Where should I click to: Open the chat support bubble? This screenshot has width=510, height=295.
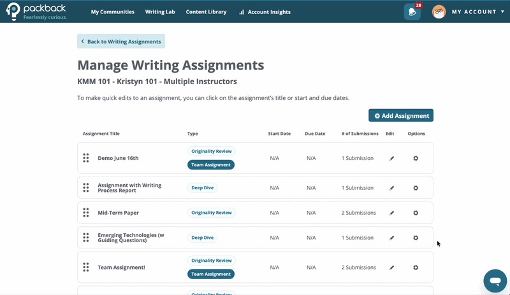[x=495, y=281]
